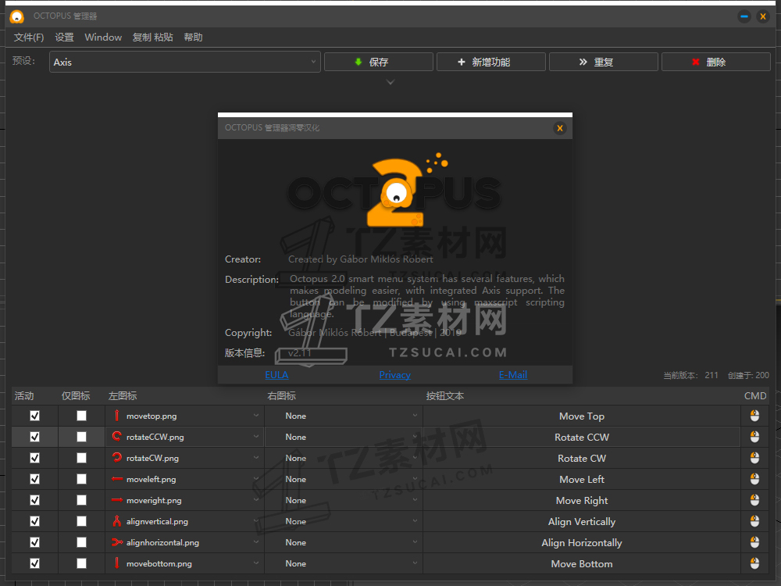The height and width of the screenshot is (586, 781).
Task: Uncheck active checkbox for moveright.png
Action: point(35,500)
